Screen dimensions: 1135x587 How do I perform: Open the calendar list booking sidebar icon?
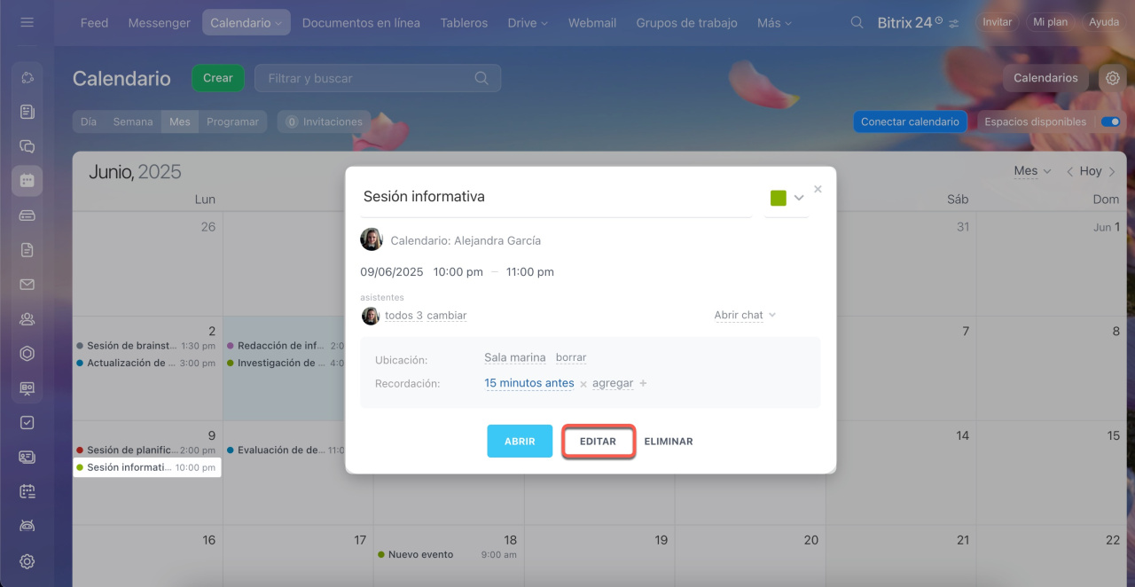pyautogui.click(x=27, y=491)
